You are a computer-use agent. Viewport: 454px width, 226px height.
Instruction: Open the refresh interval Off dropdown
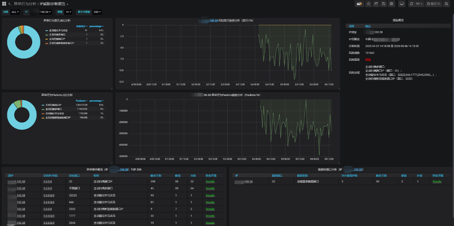click(419, 4)
